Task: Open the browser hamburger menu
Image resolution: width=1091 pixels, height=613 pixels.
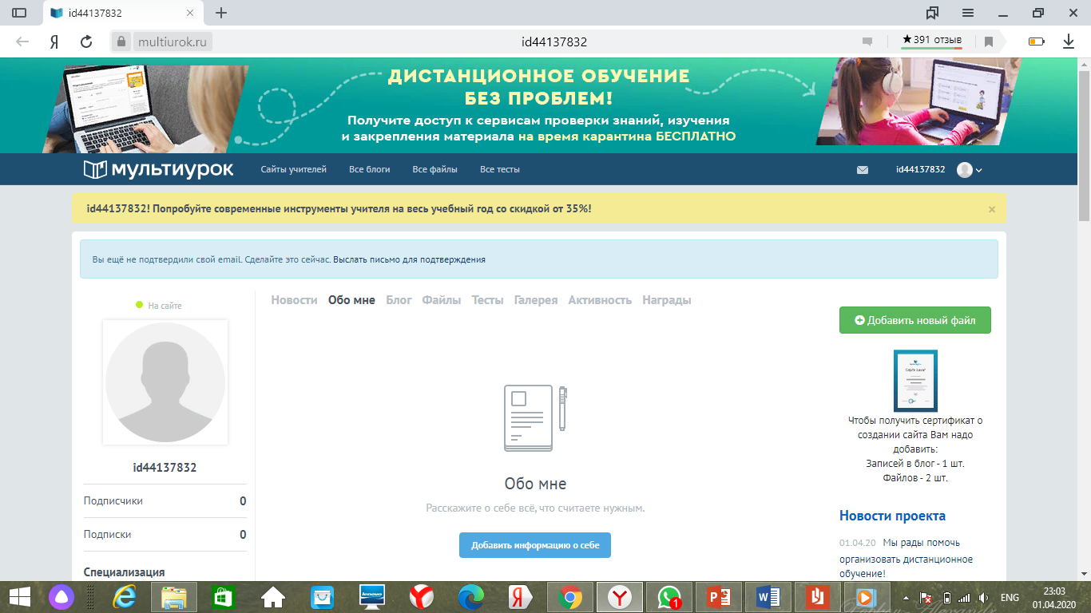Action: [x=968, y=13]
